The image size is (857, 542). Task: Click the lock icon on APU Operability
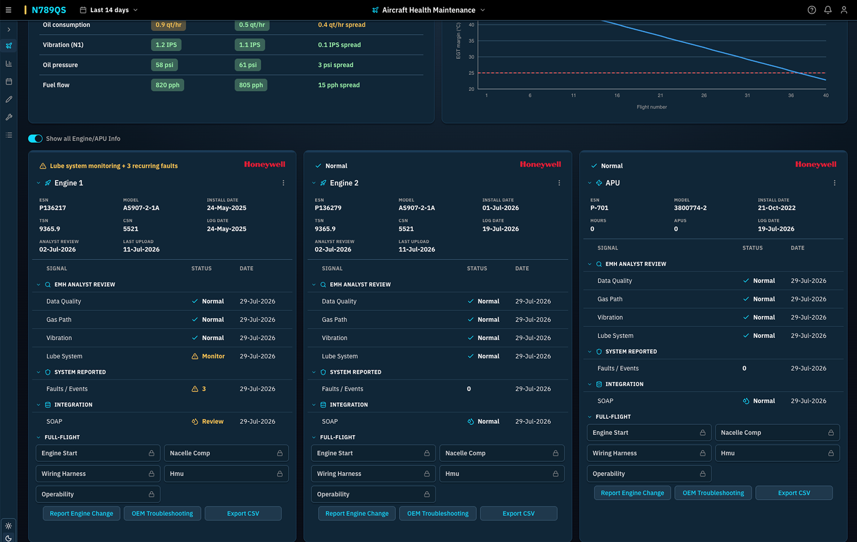pos(703,474)
